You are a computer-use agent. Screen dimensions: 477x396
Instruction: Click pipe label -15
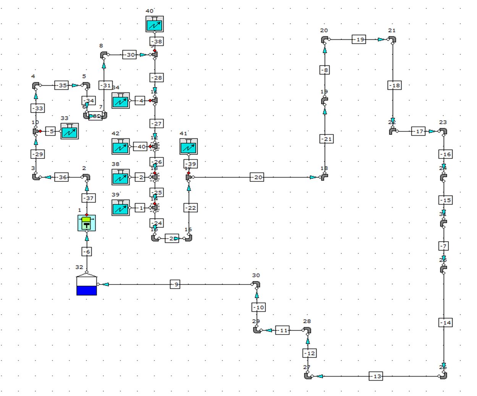tap(445, 200)
